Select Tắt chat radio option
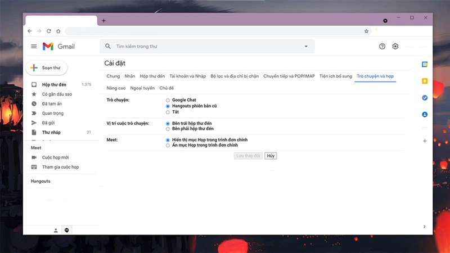This screenshot has height=253, width=450. (x=168, y=112)
